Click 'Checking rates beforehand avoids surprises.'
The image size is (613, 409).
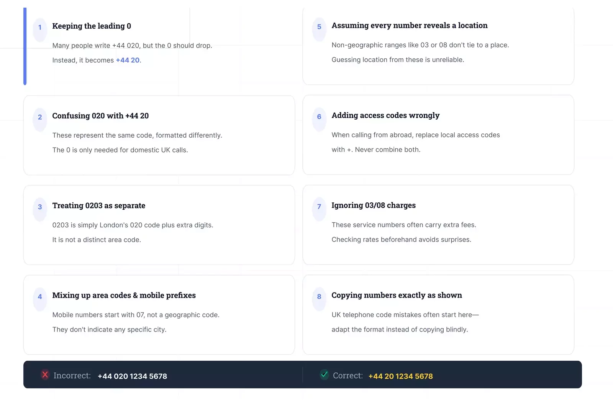[x=401, y=239]
